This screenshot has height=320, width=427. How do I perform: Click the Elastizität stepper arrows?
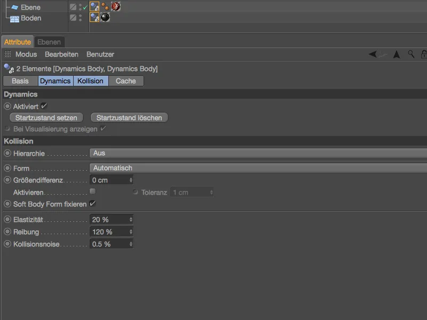coord(131,220)
